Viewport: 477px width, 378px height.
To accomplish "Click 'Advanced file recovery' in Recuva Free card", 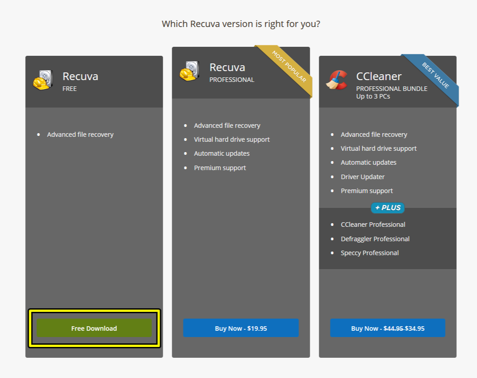I will 80,135.
